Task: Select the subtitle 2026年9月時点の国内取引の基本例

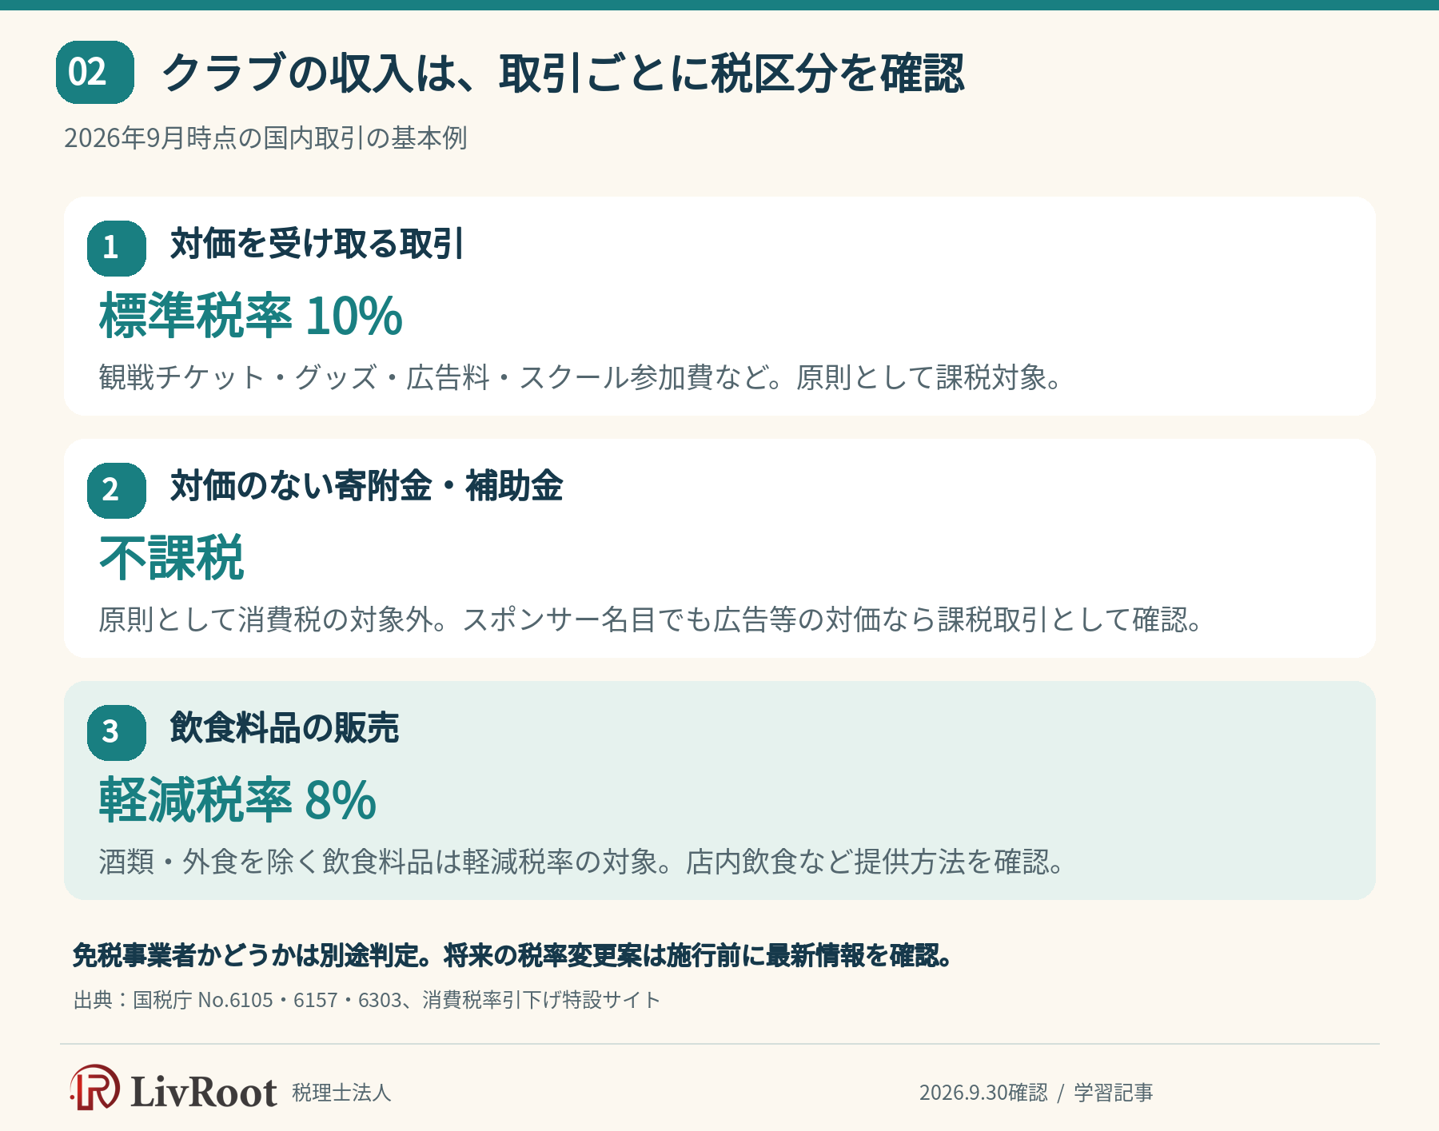Action: [265, 138]
